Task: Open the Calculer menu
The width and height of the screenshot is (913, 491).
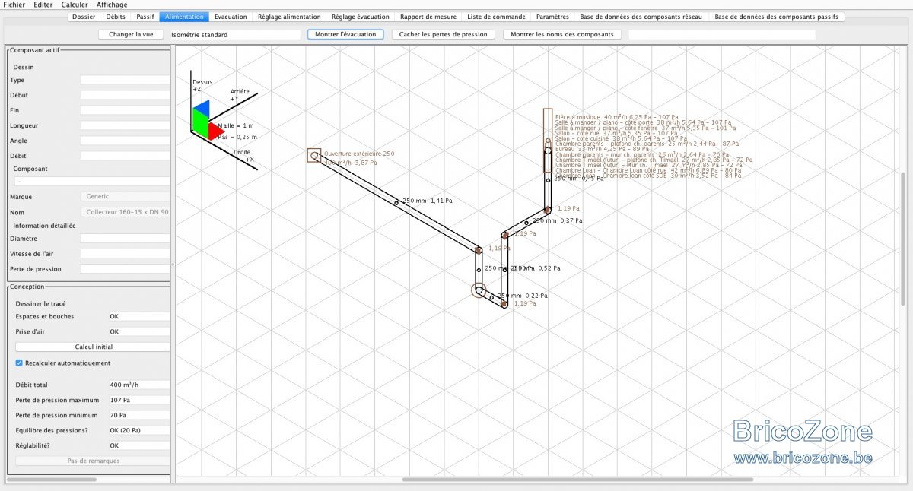Action: coord(75,5)
